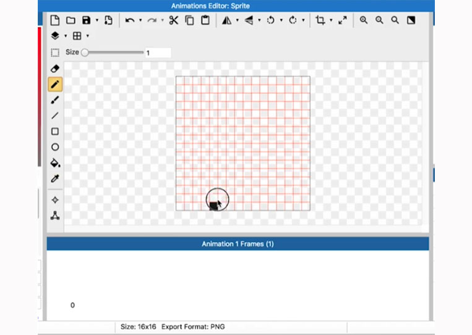Click the Export Format: PNG status text
472x335 pixels.
(193, 326)
